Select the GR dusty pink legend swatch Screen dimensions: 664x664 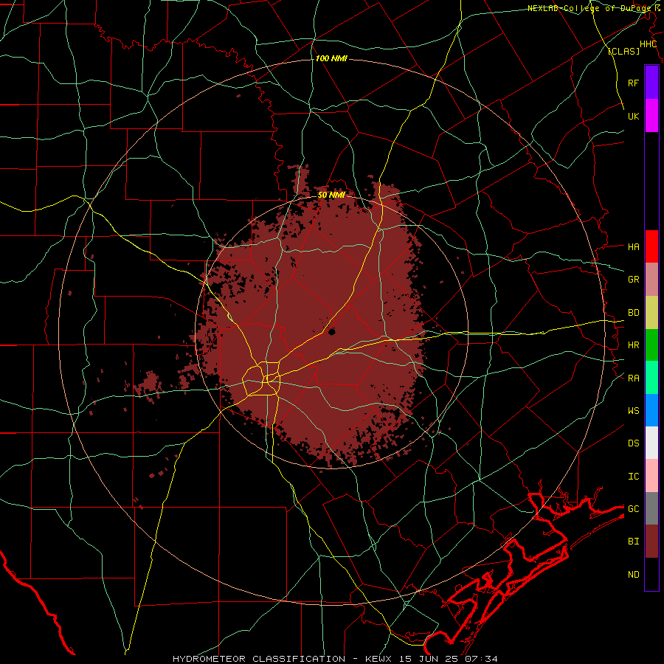click(x=651, y=280)
